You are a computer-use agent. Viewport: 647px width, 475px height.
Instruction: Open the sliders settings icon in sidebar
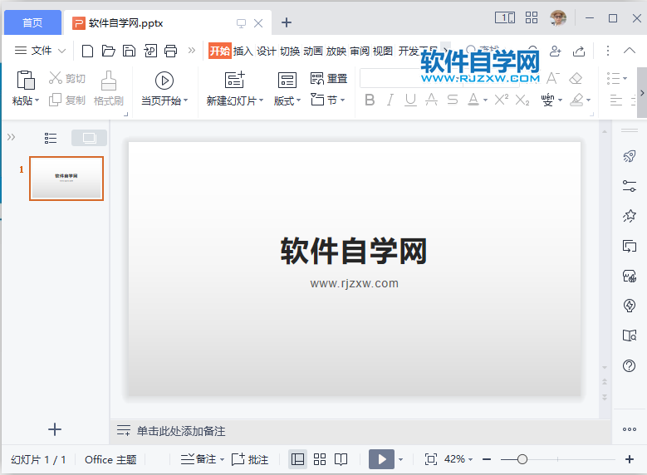(630, 186)
